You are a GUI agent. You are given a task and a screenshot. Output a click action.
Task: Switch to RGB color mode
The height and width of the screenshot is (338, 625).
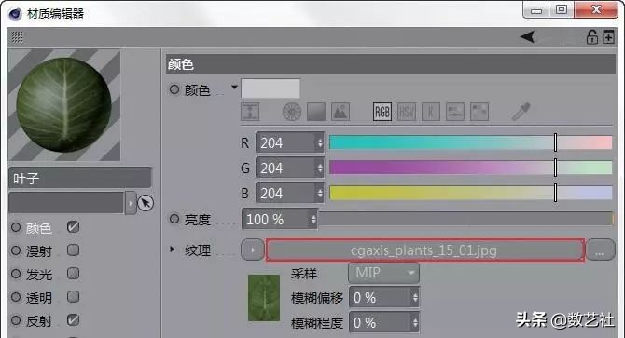point(382,112)
